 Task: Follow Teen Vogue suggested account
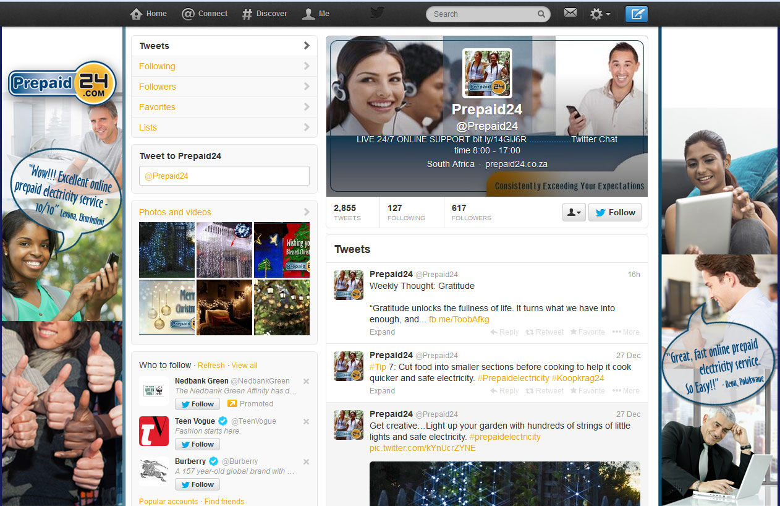tap(197, 444)
